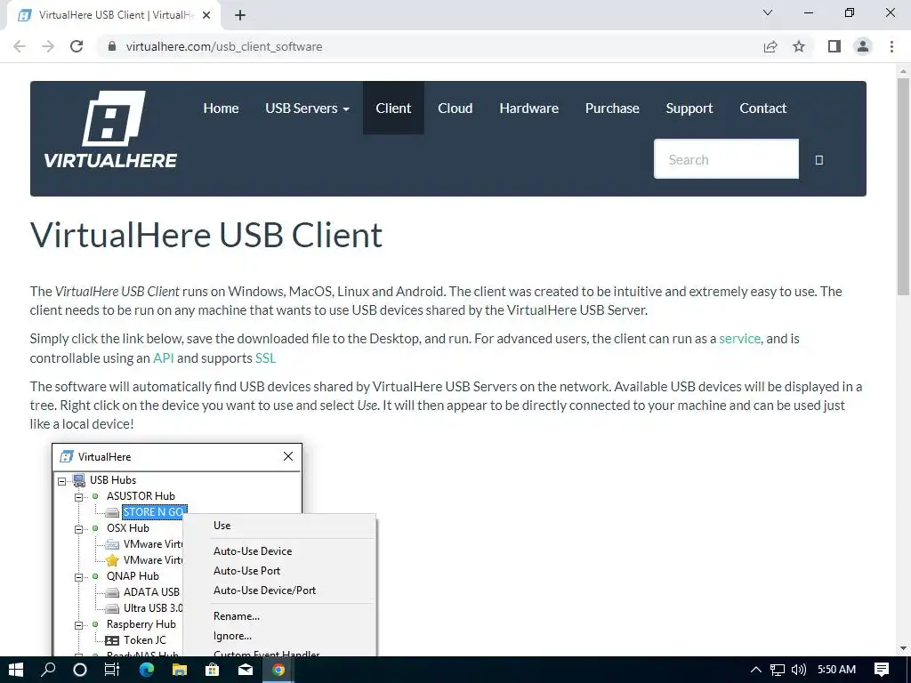Collapse the OSX Hub node
Image resolution: width=911 pixels, height=683 pixels.
78,529
